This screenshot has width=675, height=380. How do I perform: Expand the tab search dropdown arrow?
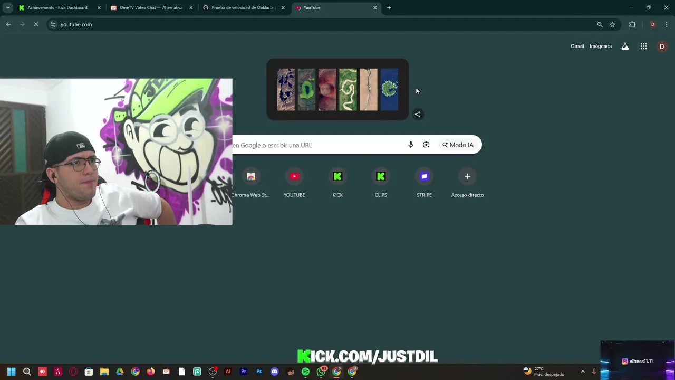pyautogui.click(x=8, y=8)
